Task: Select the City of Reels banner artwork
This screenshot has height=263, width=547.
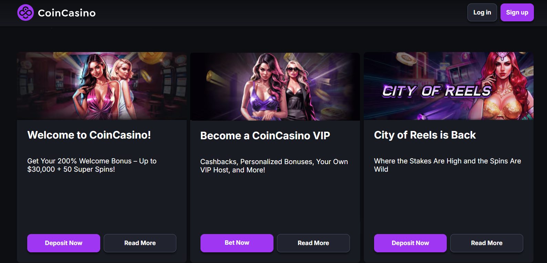Action: 448,86
